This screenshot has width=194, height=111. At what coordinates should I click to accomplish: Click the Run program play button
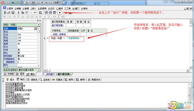click(x=60, y=13)
